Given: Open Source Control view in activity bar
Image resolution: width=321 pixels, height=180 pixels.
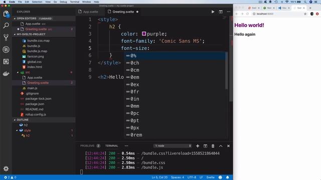Looking at the screenshot, I should [6, 37].
